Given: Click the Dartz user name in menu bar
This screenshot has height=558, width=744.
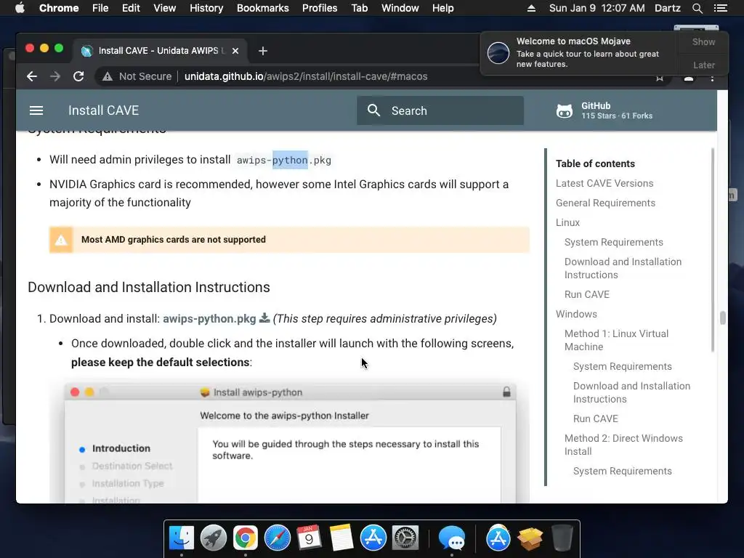Looking at the screenshot, I should point(667,8).
